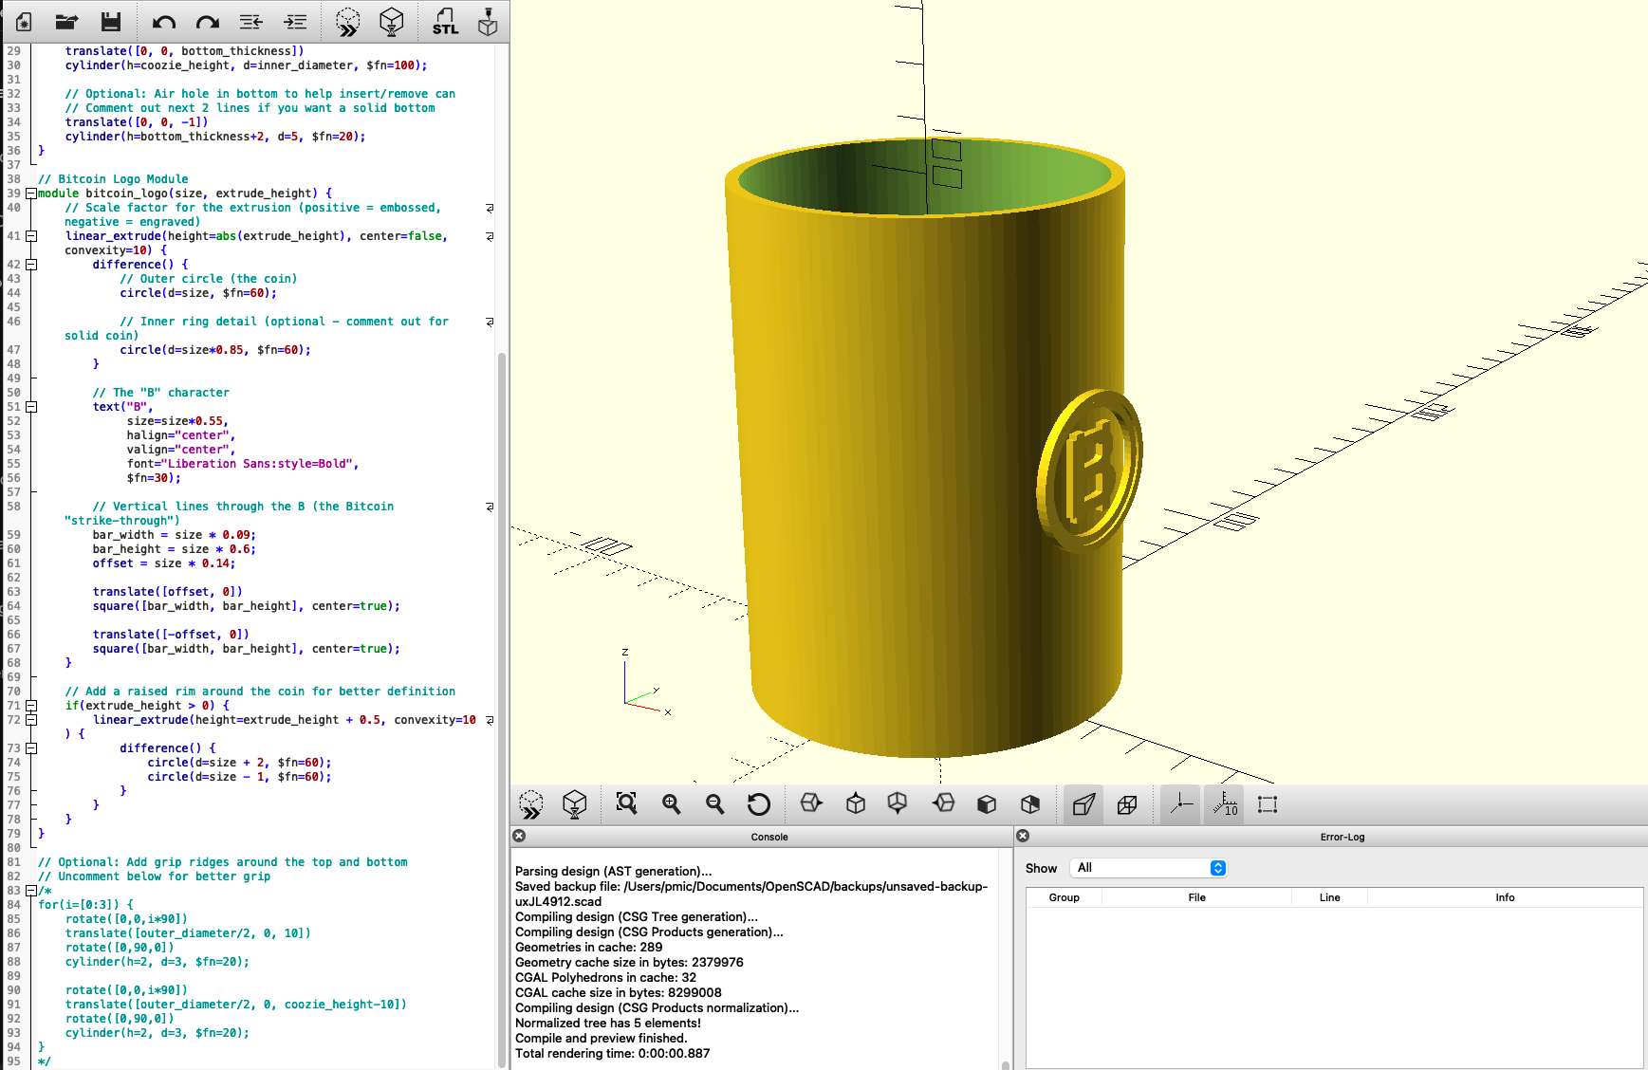This screenshot has width=1648, height=1070.
Task: Zoom in on the 3D viewport
Action: 671,804
